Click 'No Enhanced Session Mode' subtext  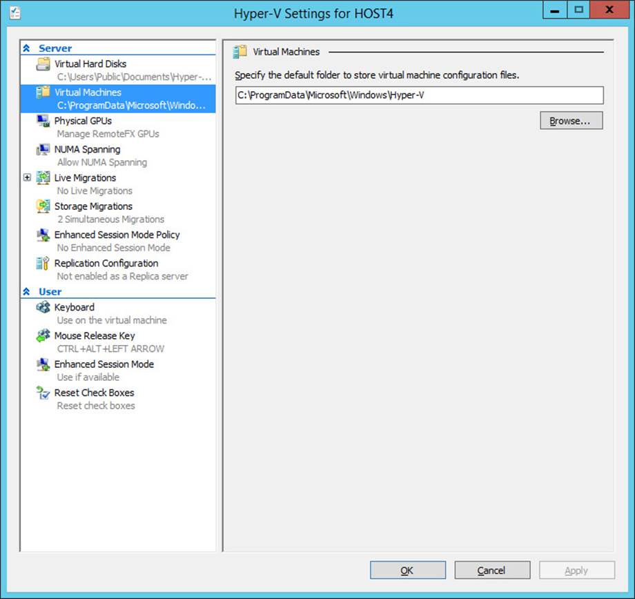[113, 248]
